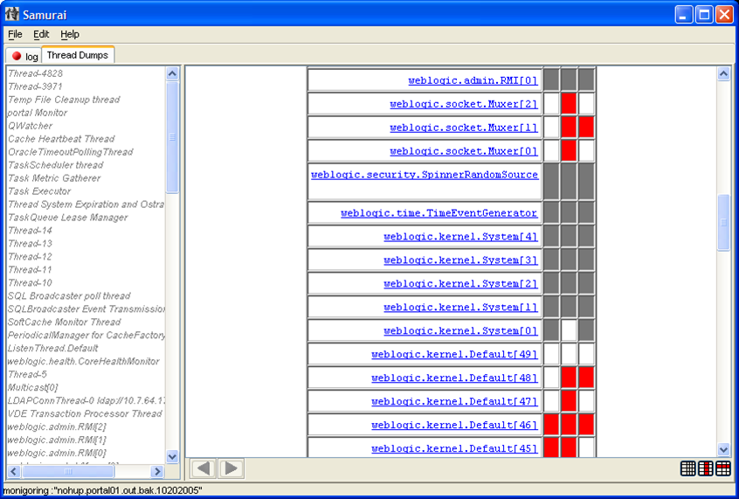Open the Edit menu
The image size is (739, 499).
(41, 34)
